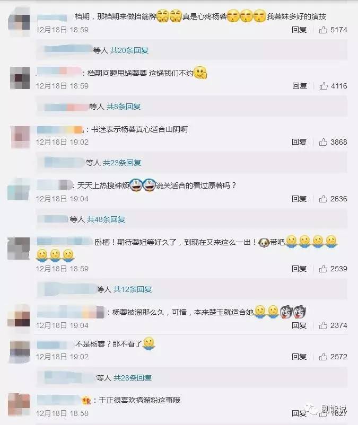This screenshot has width=358, height=425.
Task: Reply to 档期问题甩锅蓉蓉 comment
Action: [300, 86]
